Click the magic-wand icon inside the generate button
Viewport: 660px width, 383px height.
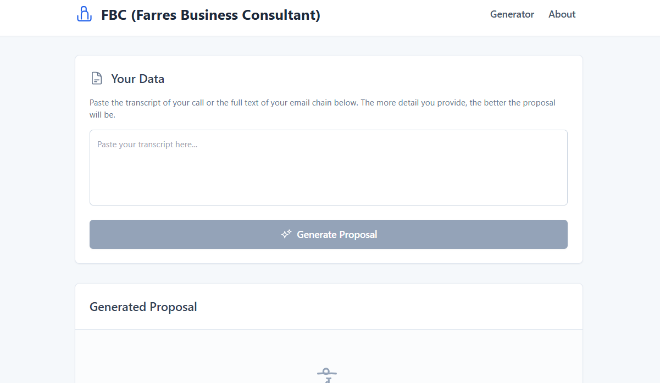click(286, 234)
